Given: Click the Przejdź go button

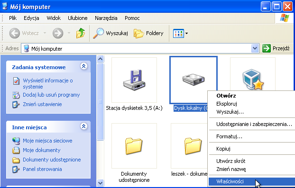Looking at the screenshot, I should point(276,48).
